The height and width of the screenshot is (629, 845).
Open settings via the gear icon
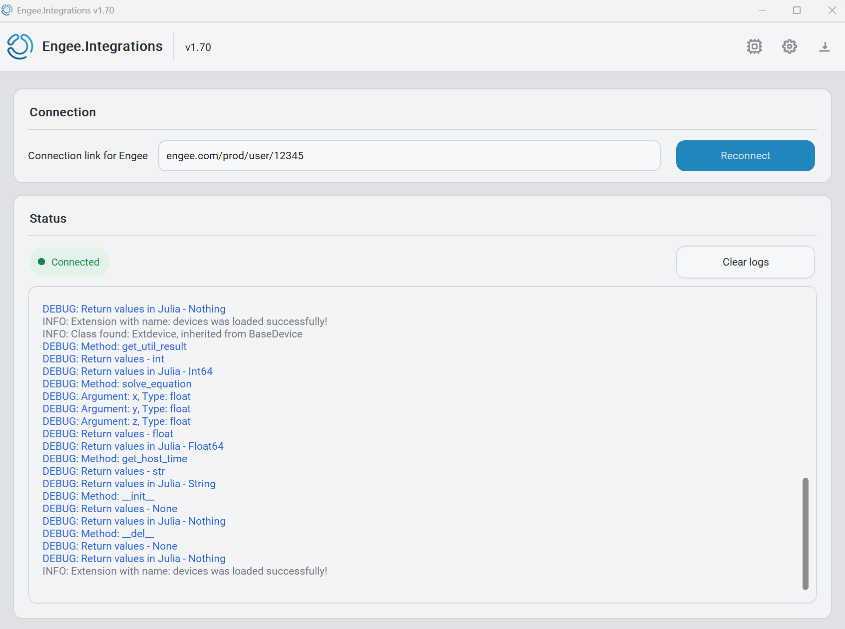coord(789,46)
